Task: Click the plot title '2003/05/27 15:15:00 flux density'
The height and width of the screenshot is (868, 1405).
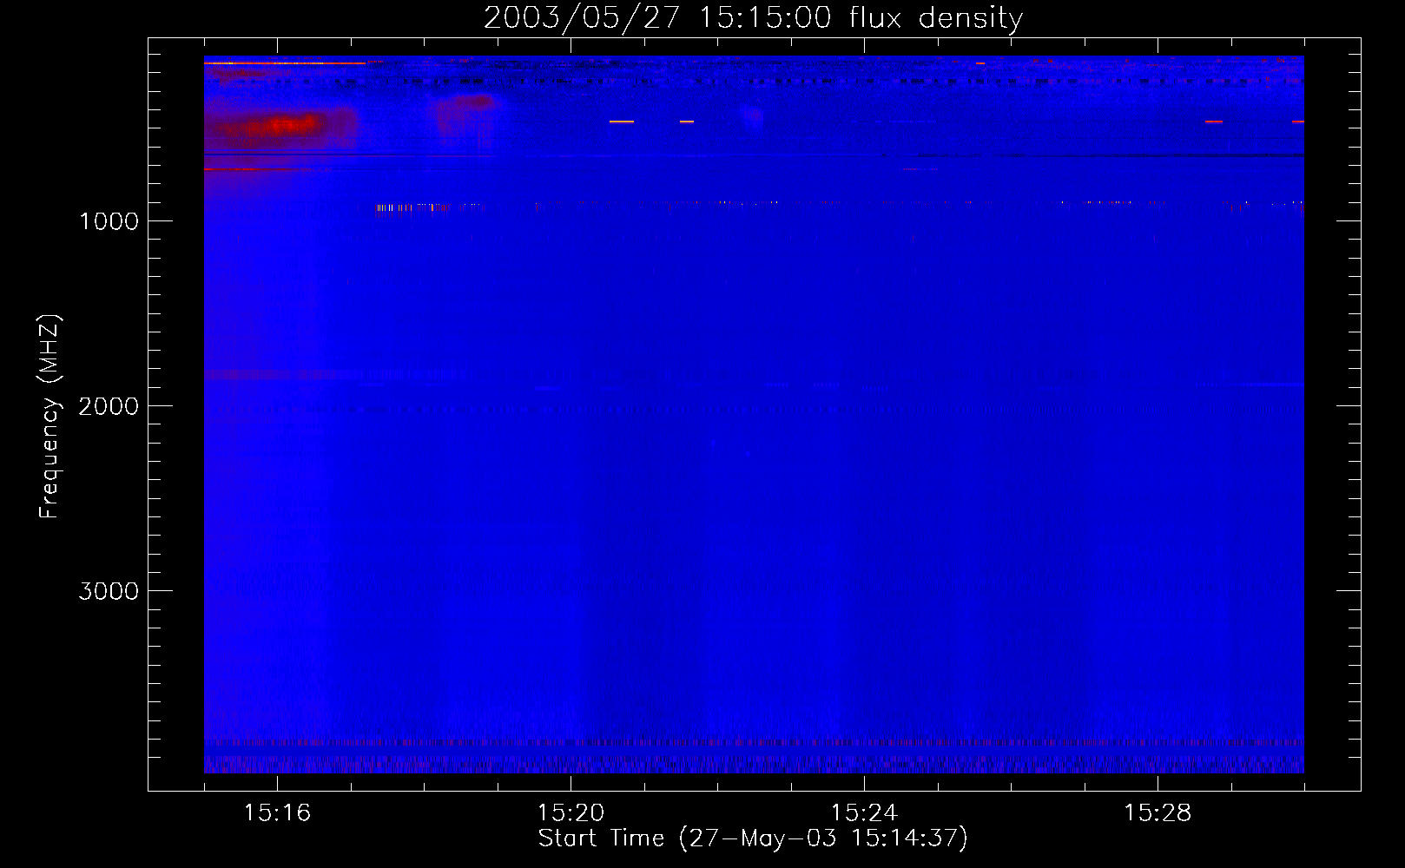Action: point(753,17)
